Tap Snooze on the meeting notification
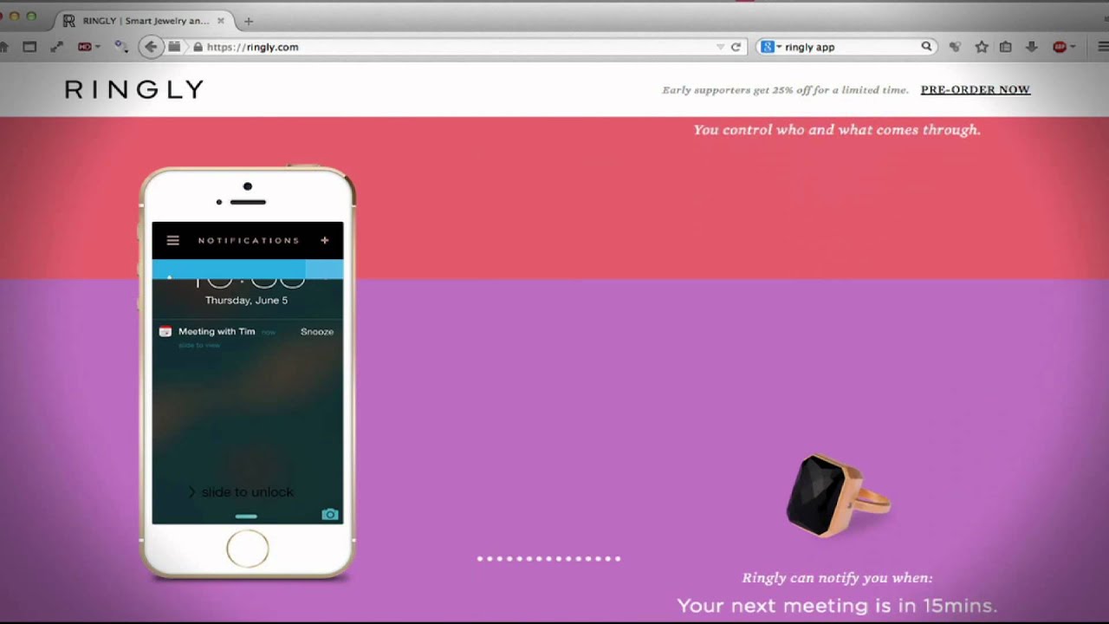Screen dimensions: 1109x624 pyautogui.click(x=317, y=331)
